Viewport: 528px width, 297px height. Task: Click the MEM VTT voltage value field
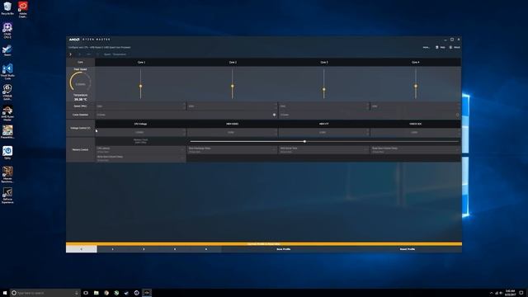point(324,132)
